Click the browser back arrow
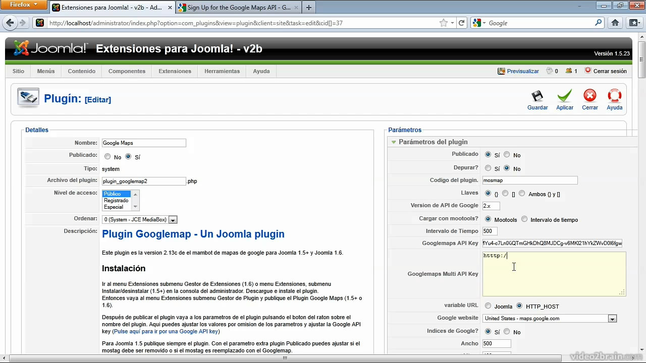Viewport: 646px width, 363px height. [10, 23]
